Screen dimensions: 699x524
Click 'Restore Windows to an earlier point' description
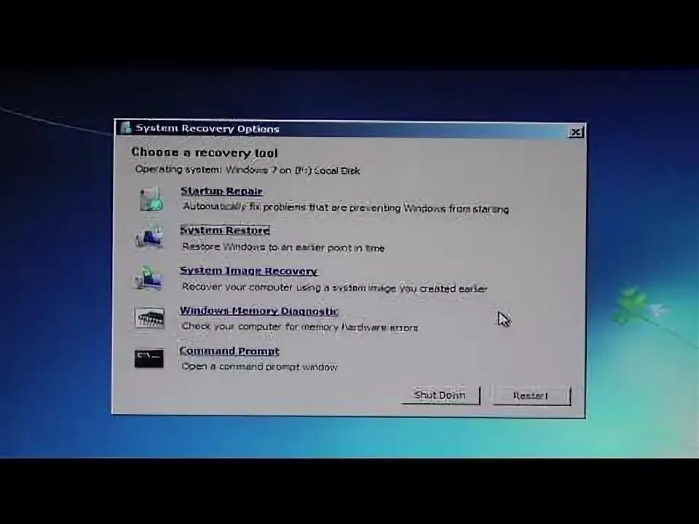283,247
